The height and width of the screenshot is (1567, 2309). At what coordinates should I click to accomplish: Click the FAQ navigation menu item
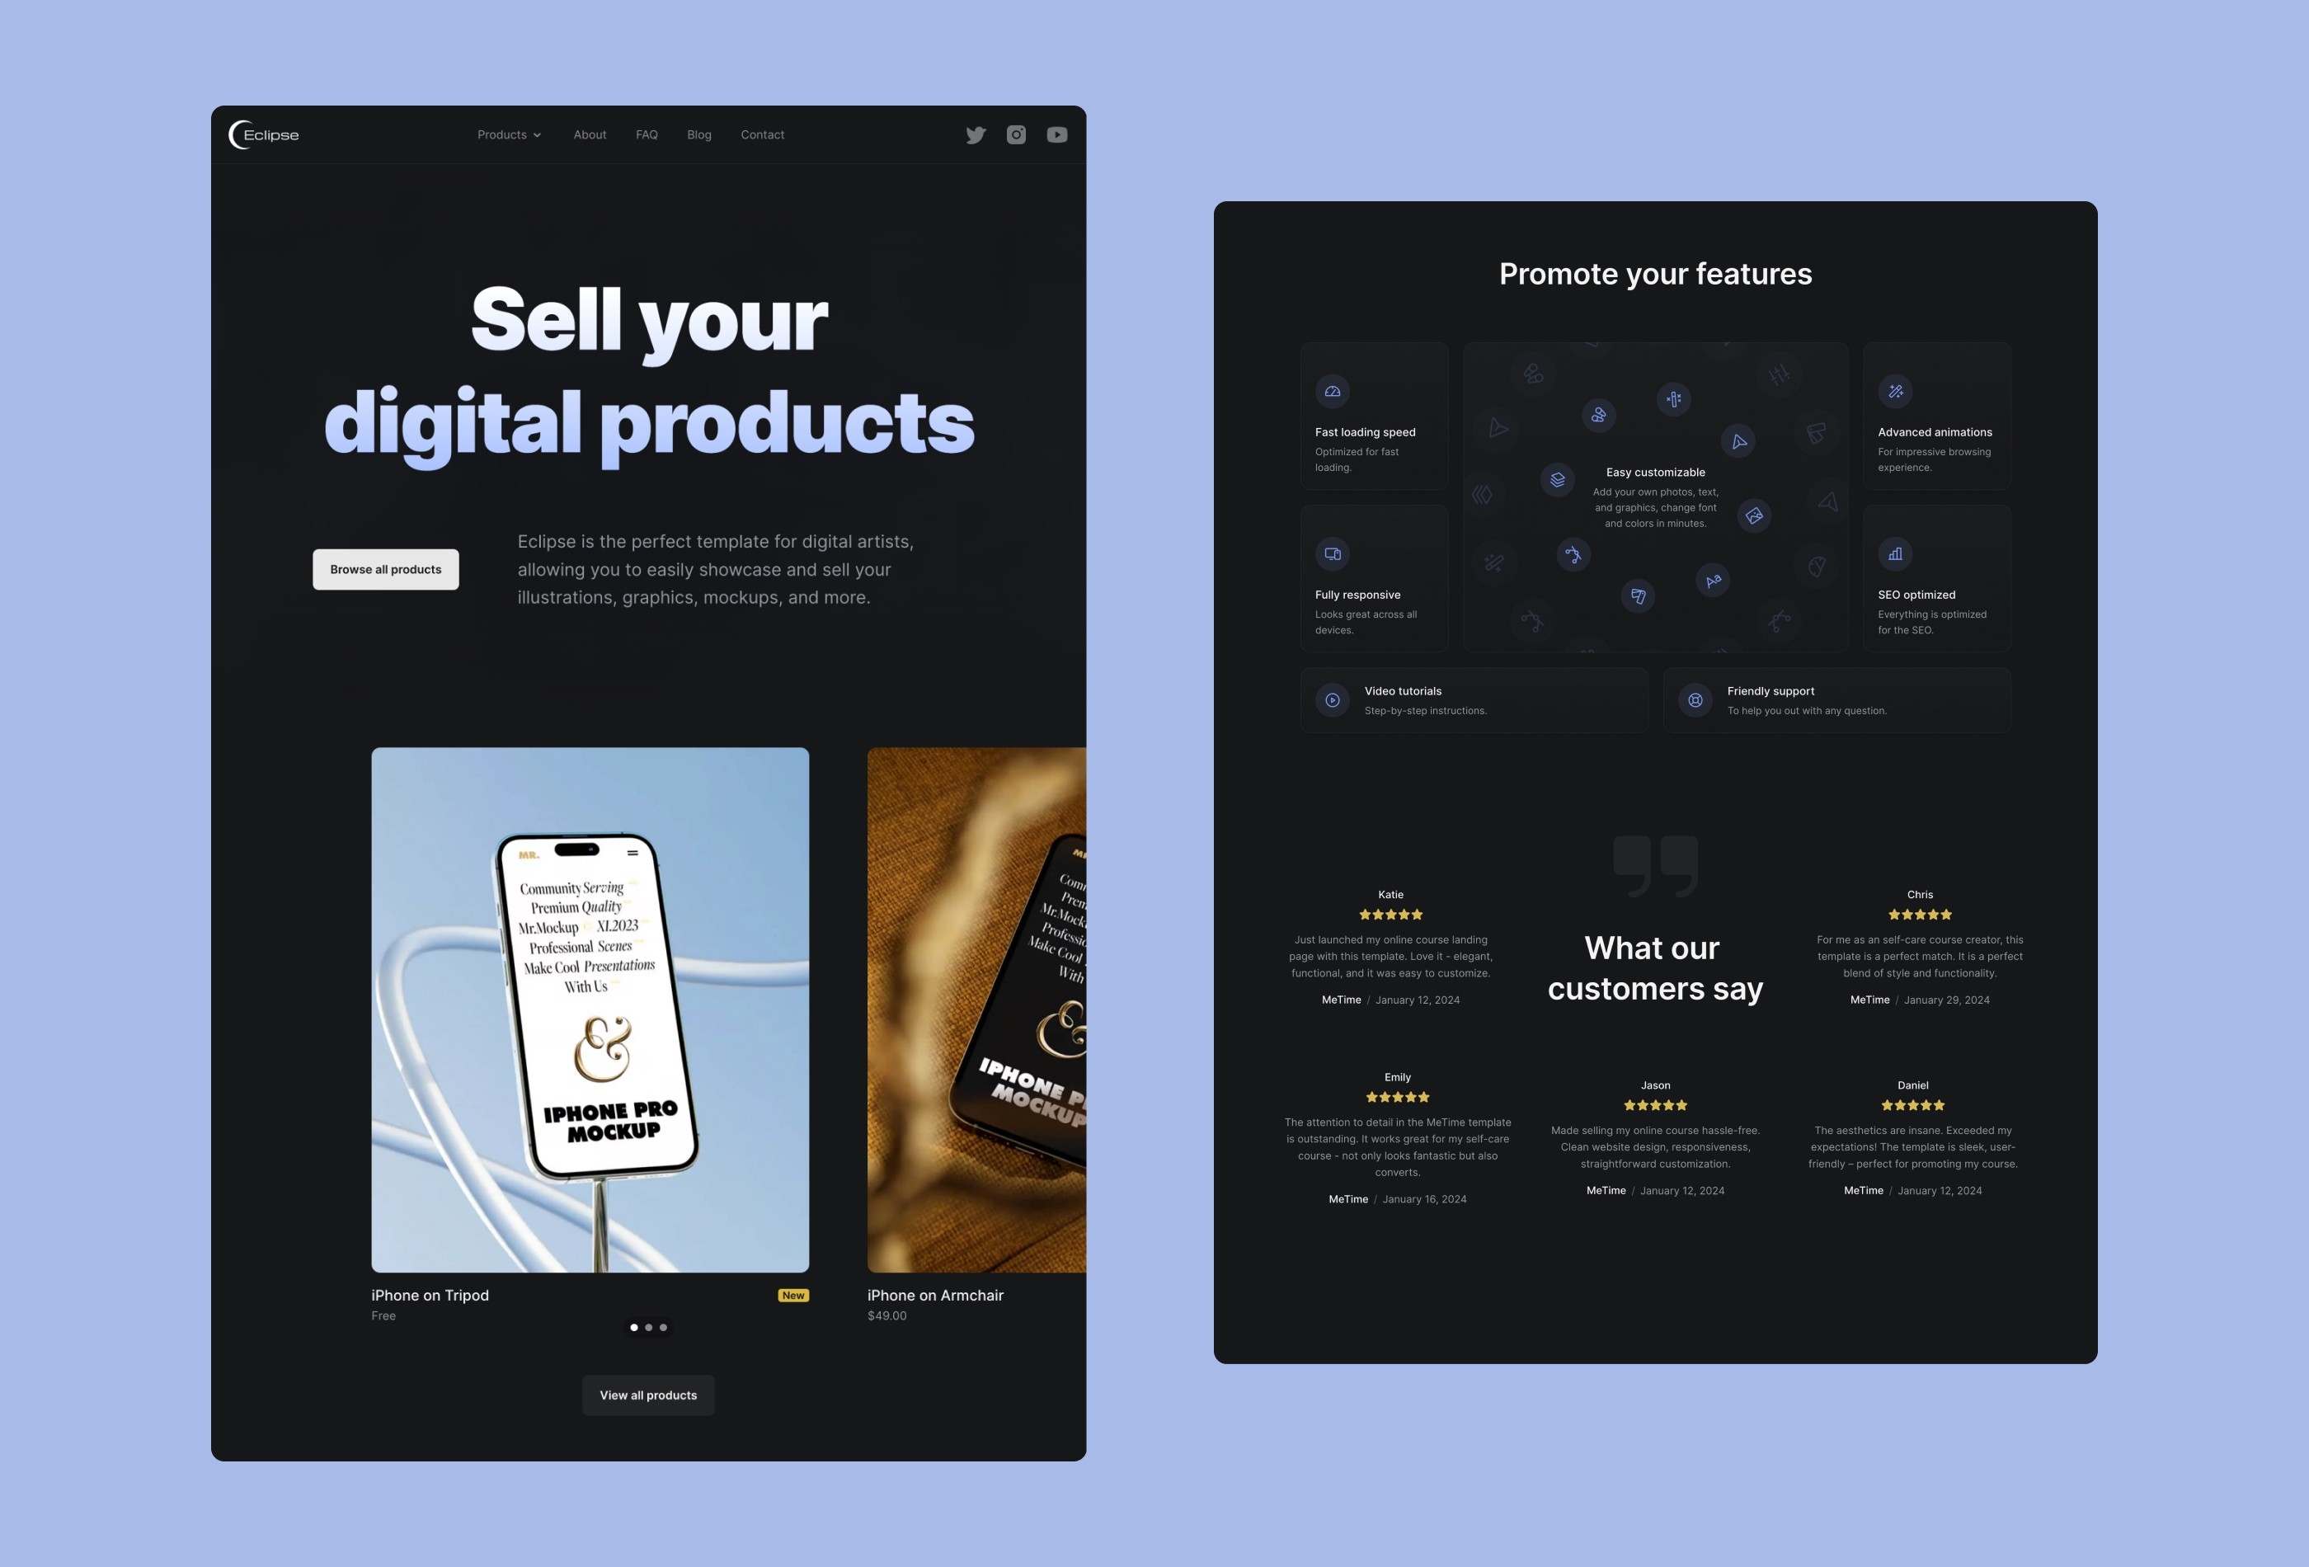tap(647, 133)
